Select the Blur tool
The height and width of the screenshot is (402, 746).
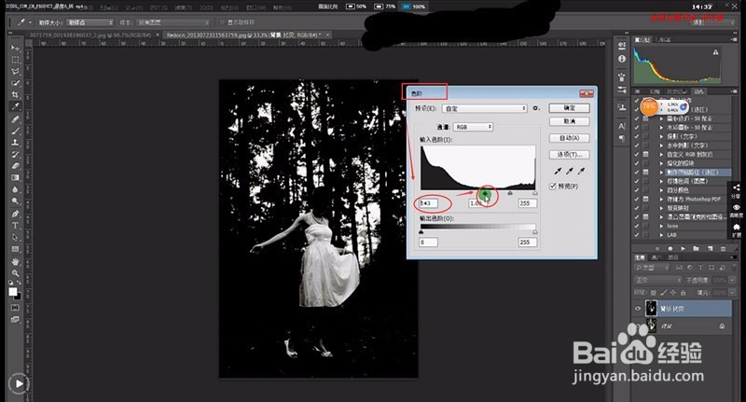click(x=15, y=189)
